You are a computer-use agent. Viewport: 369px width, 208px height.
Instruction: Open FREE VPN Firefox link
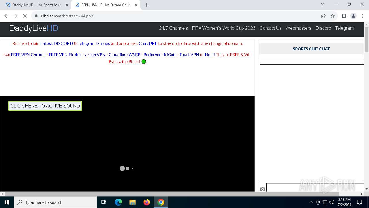65,55
